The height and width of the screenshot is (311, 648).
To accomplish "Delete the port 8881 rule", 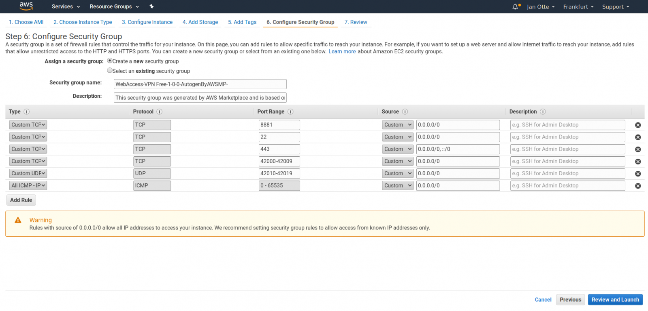I will coord(637,125).
